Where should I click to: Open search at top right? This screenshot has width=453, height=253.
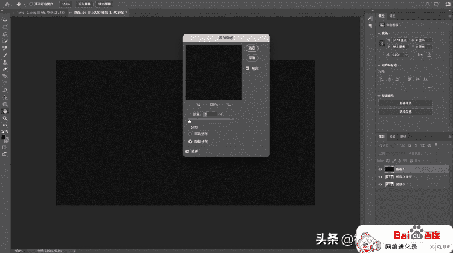428,4
